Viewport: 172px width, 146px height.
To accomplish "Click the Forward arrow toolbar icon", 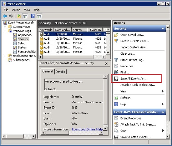I will point(11,16).
